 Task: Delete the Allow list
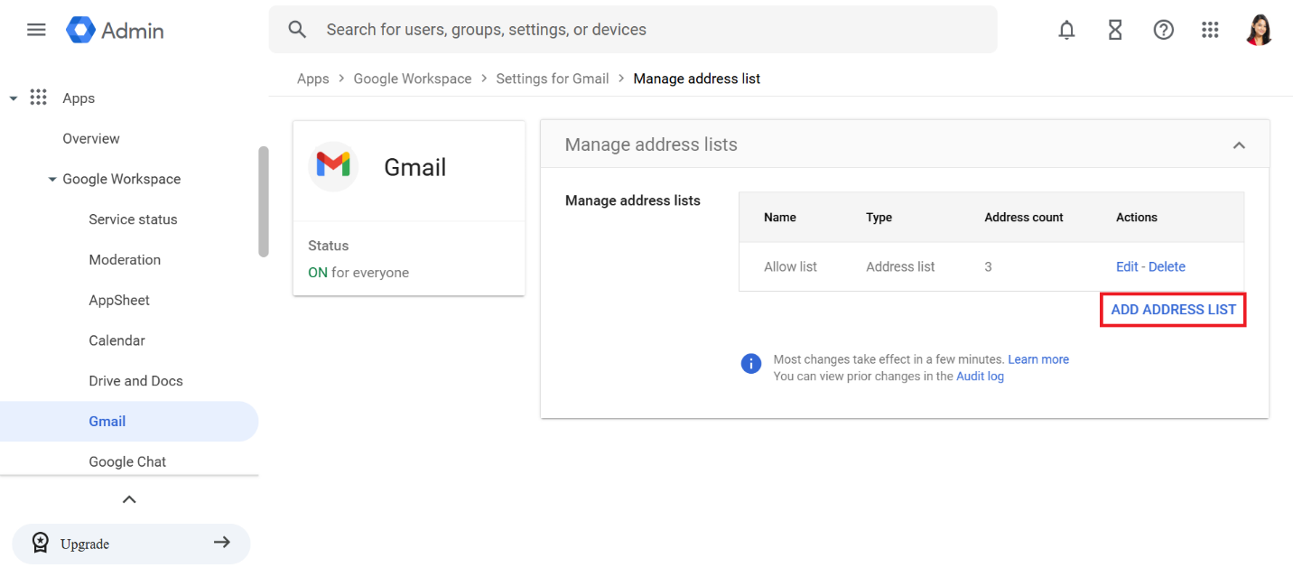(x=1167, y=266)
